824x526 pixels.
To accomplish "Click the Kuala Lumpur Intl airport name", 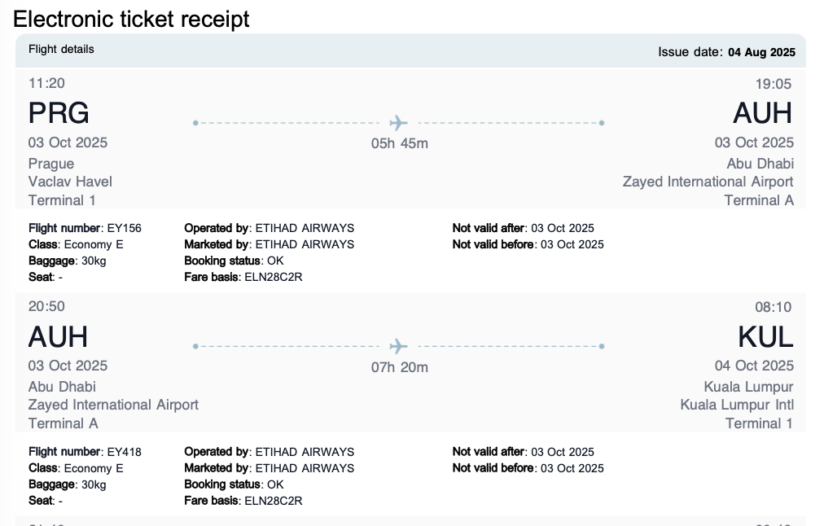I will click(x=737, y=405).
